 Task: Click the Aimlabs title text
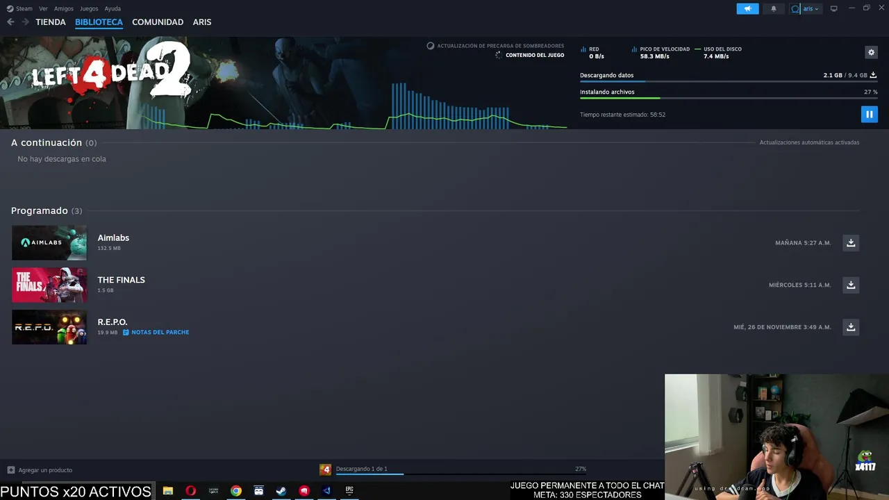tap(113, 237)
